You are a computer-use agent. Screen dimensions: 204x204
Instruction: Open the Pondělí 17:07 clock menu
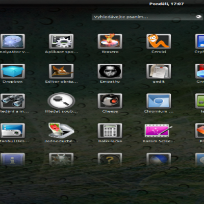click(x=166, y=4)
